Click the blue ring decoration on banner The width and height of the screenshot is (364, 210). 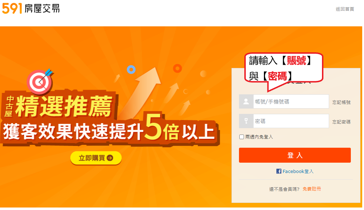click(131, 69)
